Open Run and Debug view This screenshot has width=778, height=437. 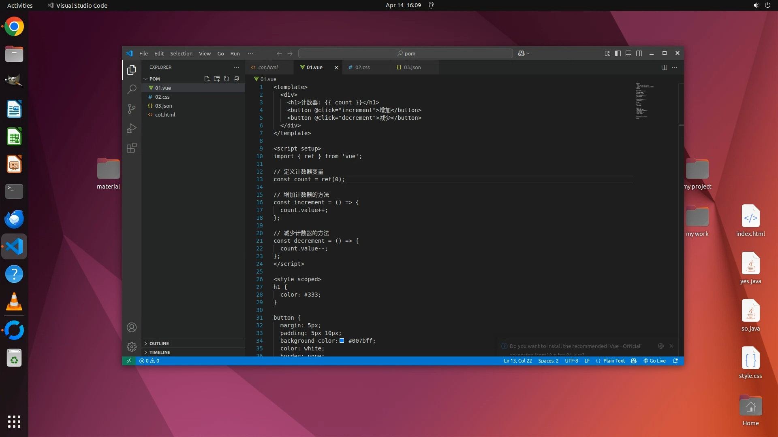click(x=132, y=128)
